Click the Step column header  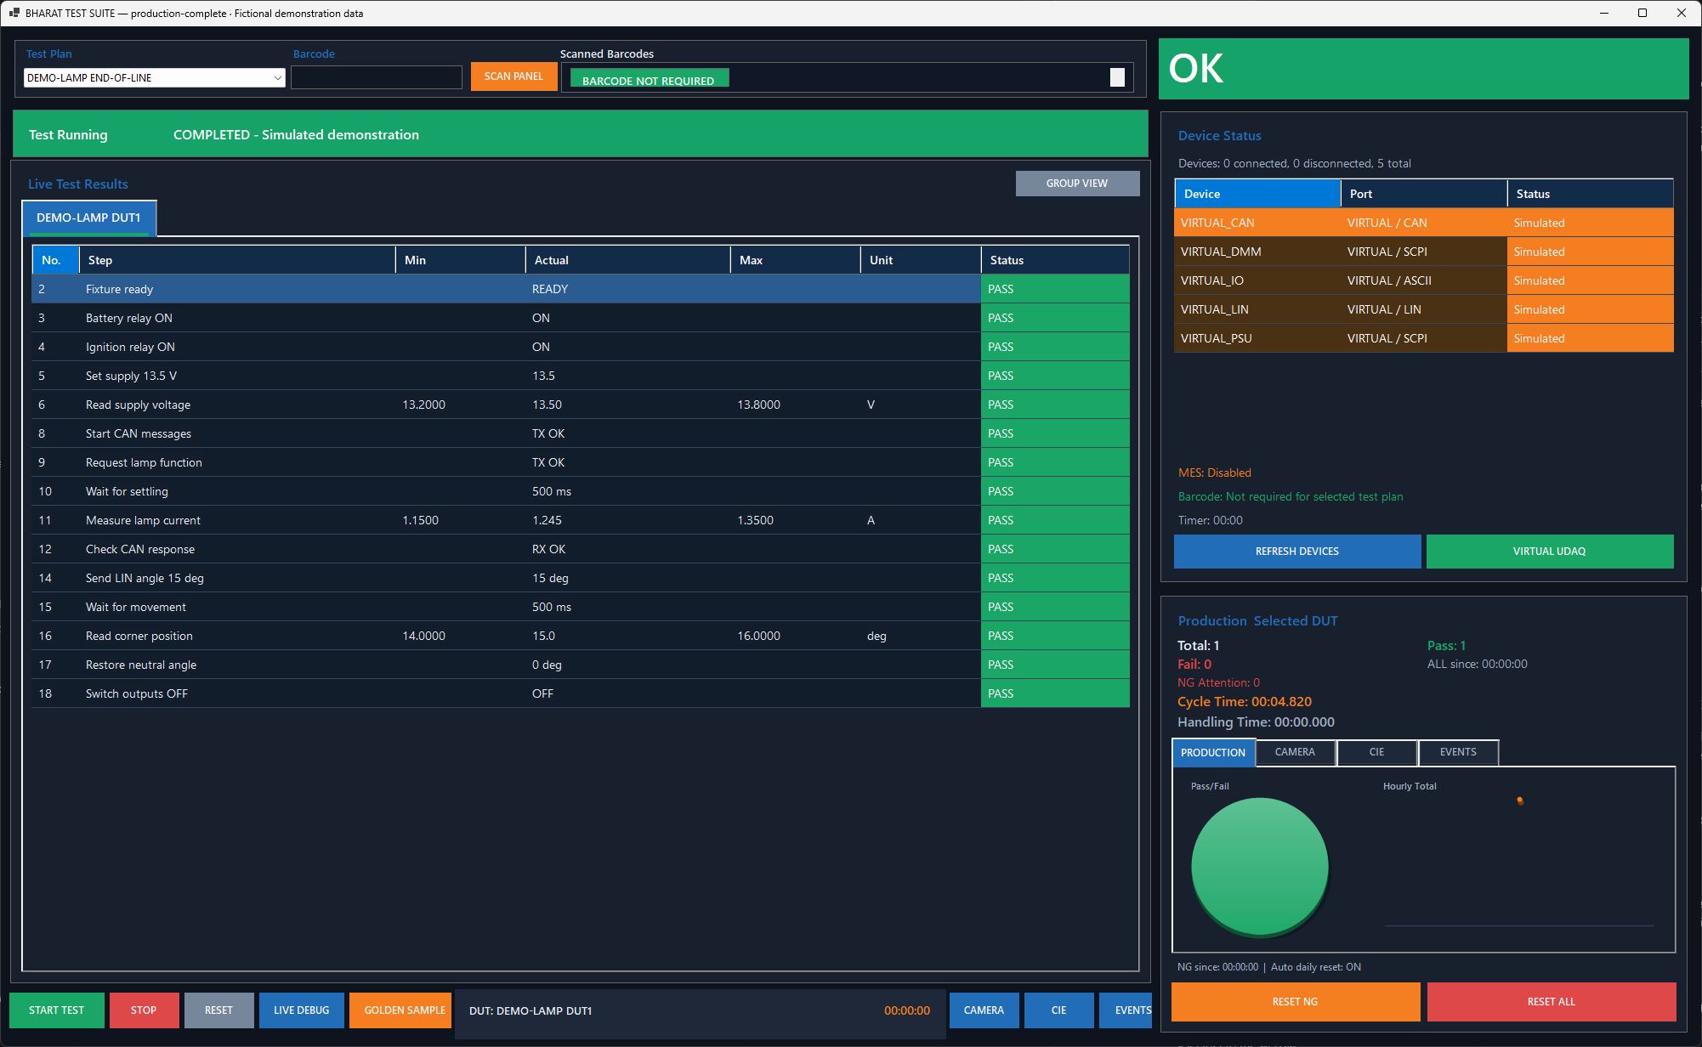pyautogui.click(x=237, y=260)
